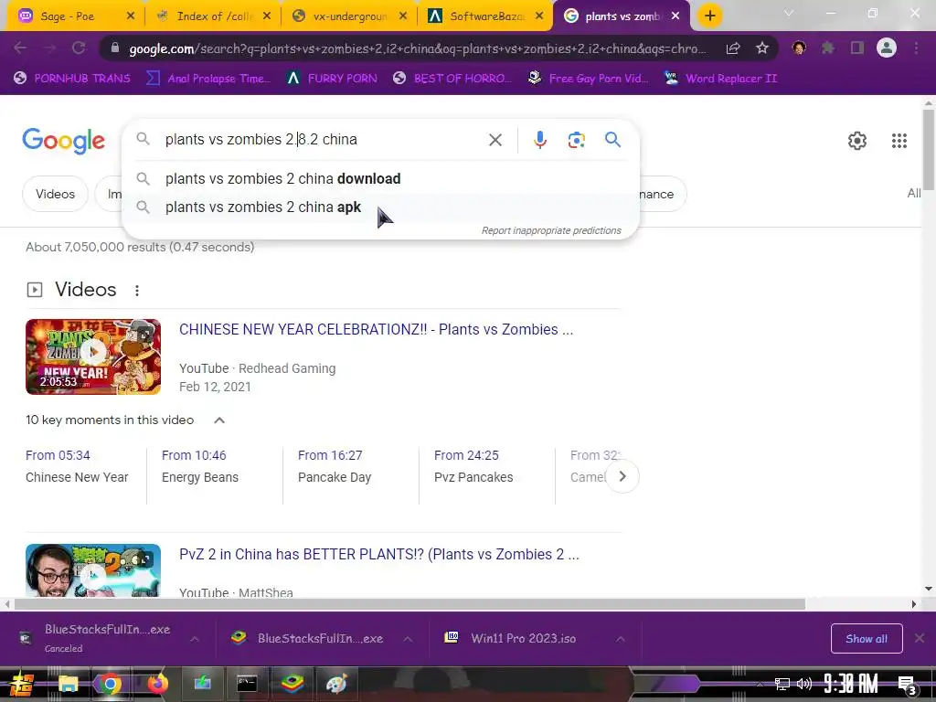Jump to From 10:46 Energy Beans

(x=200, y=466)
